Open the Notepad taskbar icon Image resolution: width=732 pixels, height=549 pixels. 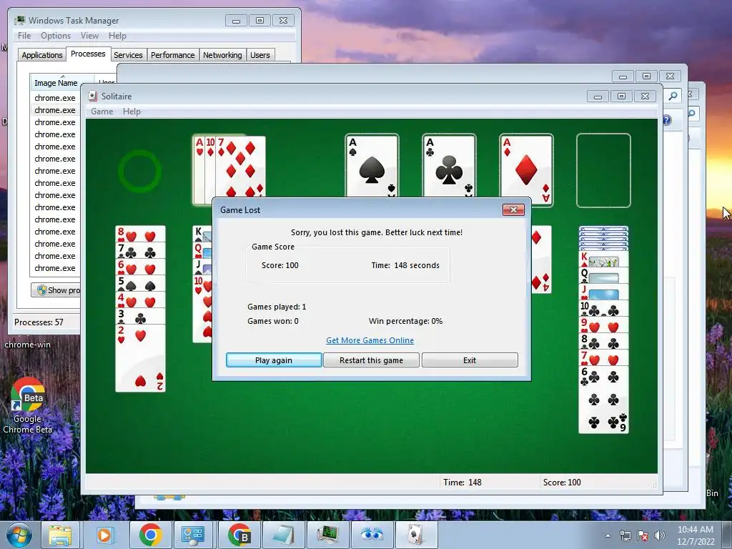[283, 535]
